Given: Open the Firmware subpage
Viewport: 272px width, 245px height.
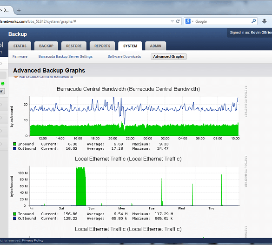Looking at the screenshot, I should [x=20, y=57].
